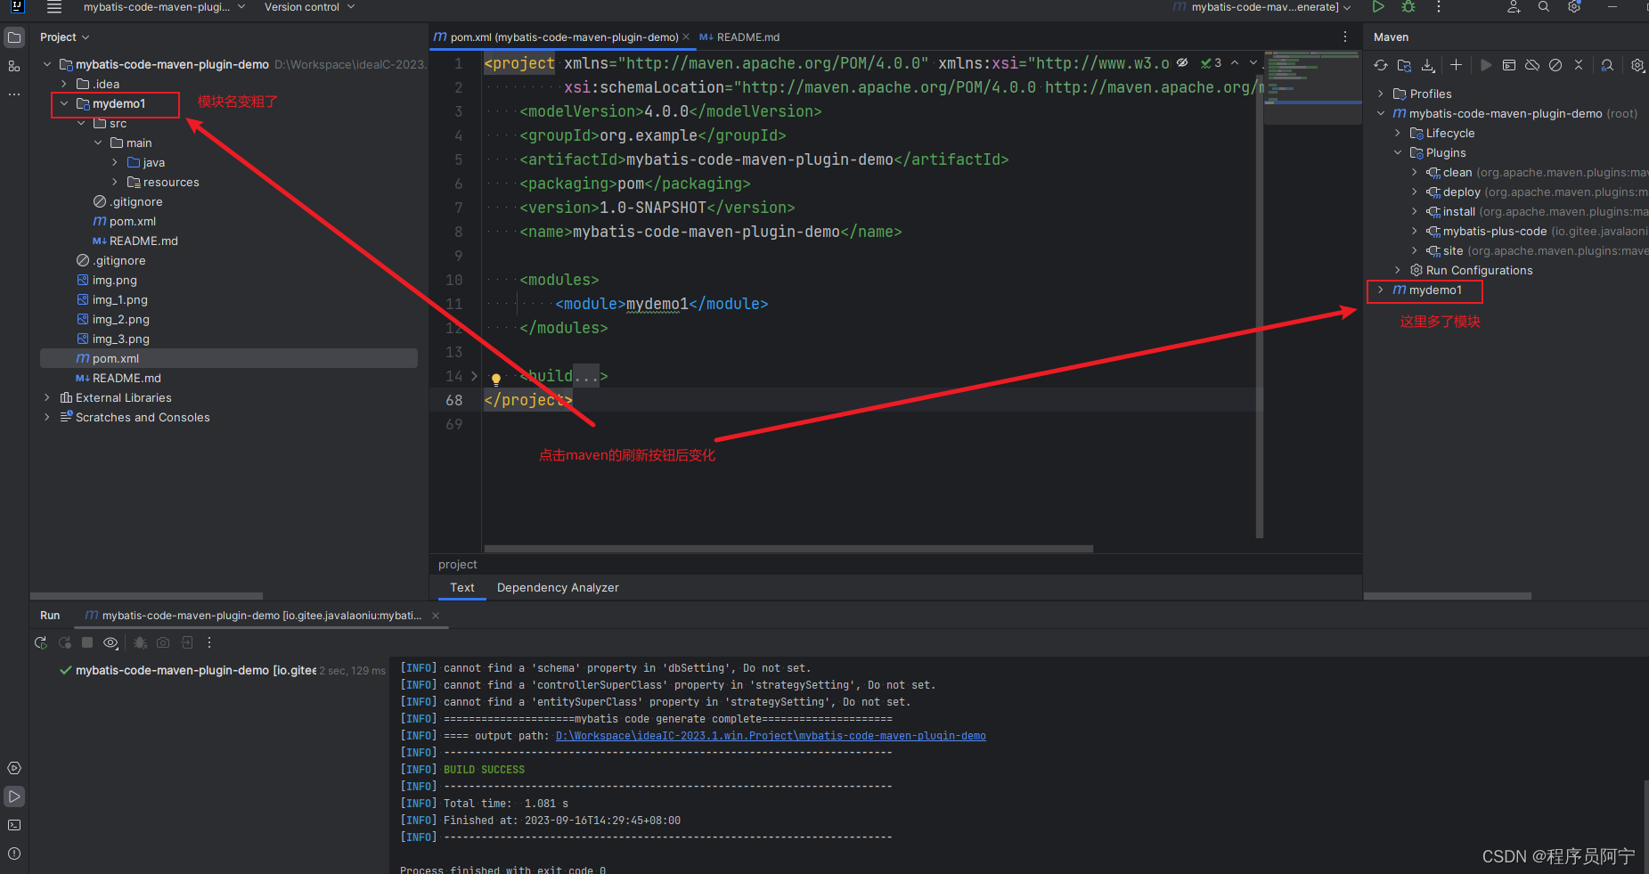Toggle inspections visibility eye in editor

[x=1182, y=63]
